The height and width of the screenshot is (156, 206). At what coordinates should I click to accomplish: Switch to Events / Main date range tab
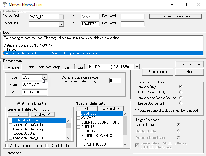tap(42, 67)
